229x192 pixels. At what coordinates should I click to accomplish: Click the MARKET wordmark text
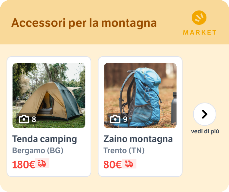point(200,32)
